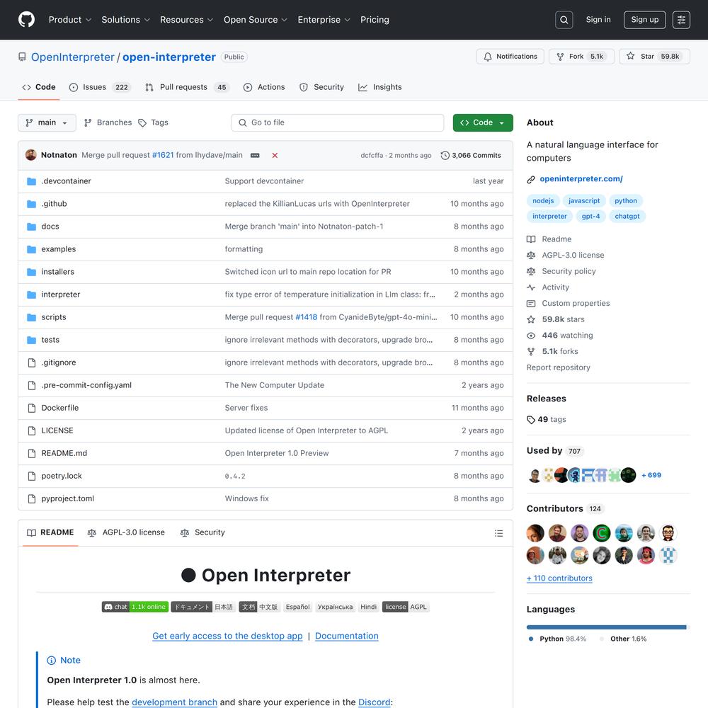
Task: Expand the Open Source menu
Action: click(255, 20)
